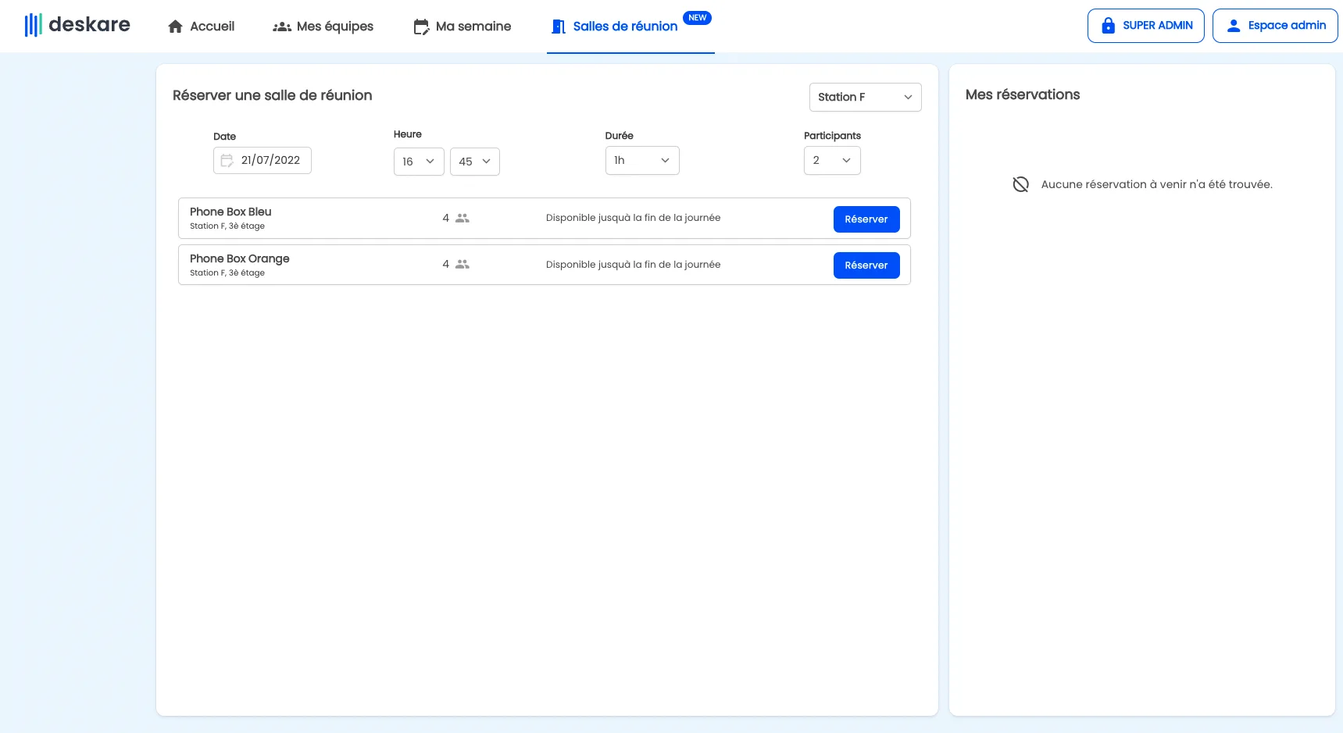Click Station F, 3è étage under Phone Box Orange
The width and height of the screenshot is (1343, 733).
pos(227,273)
